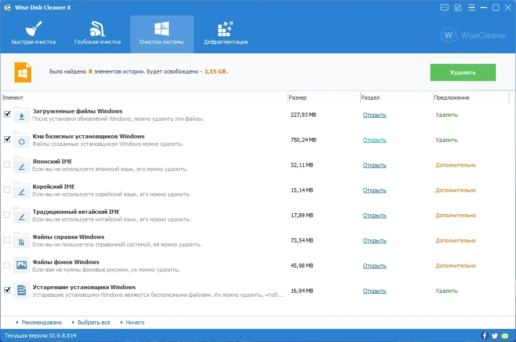Open the hamburger menu icon
Screen dimensions: 516x342
pyautogui.click(x=472, y=8)
